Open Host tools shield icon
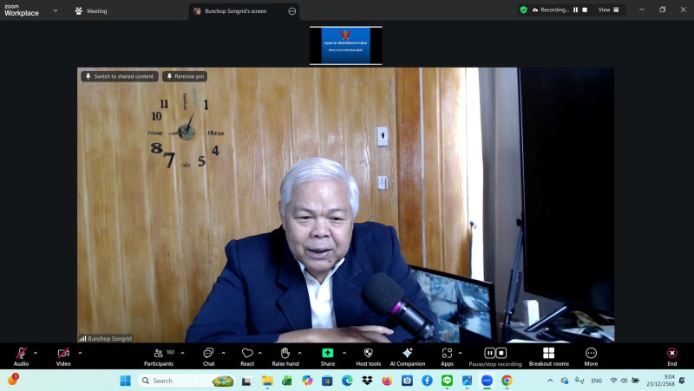Screen dimensions: 694x391 (368, 354)
